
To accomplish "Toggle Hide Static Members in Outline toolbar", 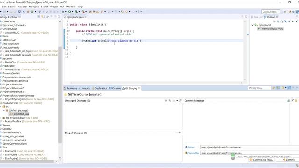I will [289, 21].
